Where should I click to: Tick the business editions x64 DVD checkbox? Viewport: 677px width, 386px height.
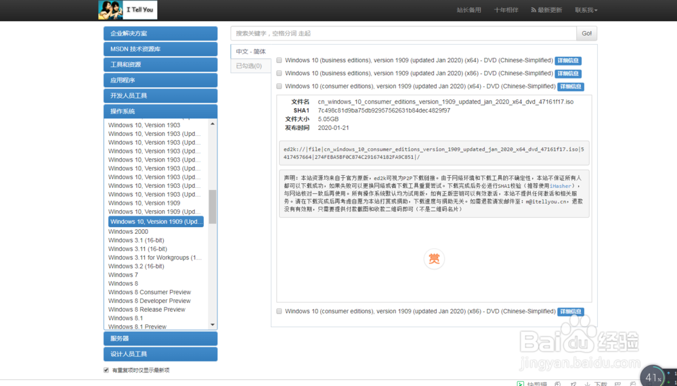279,60
